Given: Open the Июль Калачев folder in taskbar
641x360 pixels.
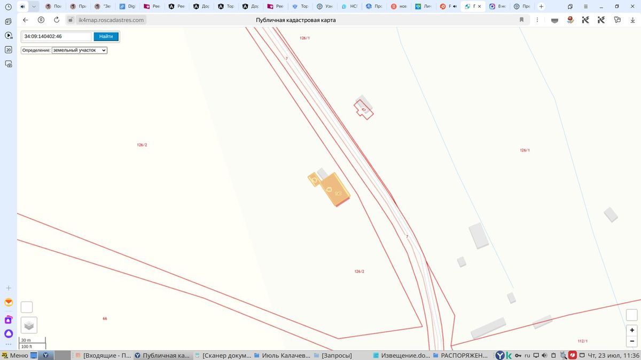Looking at the screenshot, I should (283, 355).
